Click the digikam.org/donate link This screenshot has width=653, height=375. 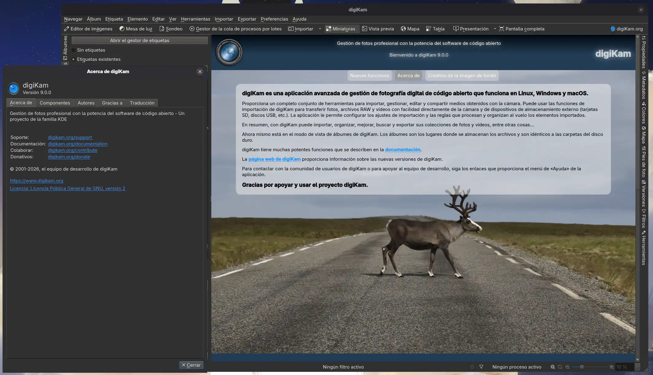pyautogui.click(x=69, y=157)
